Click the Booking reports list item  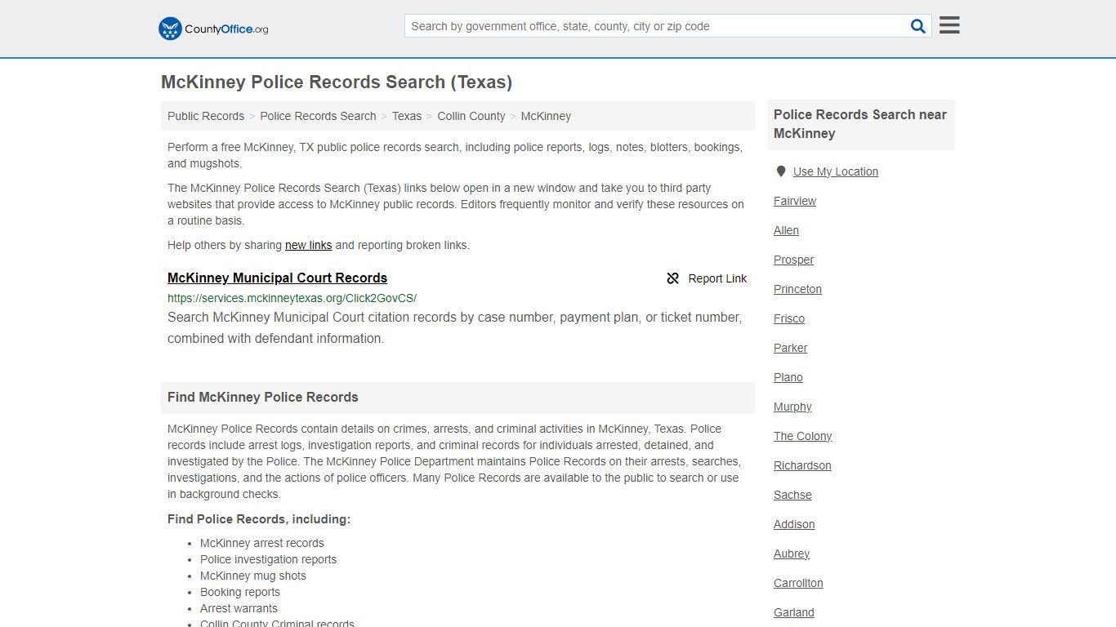240,592
